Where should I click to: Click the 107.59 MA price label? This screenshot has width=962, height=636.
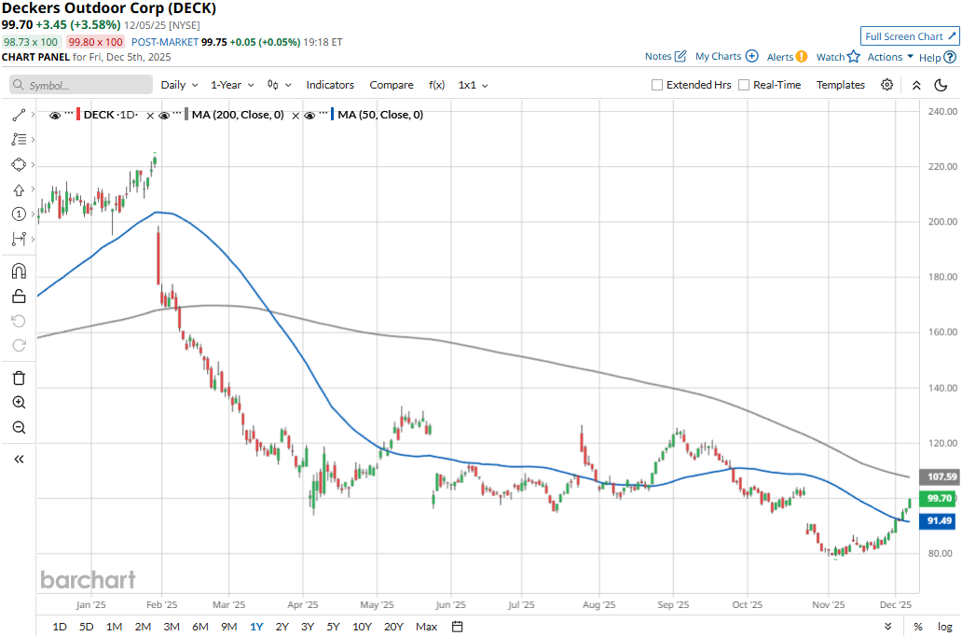(938, 477)
